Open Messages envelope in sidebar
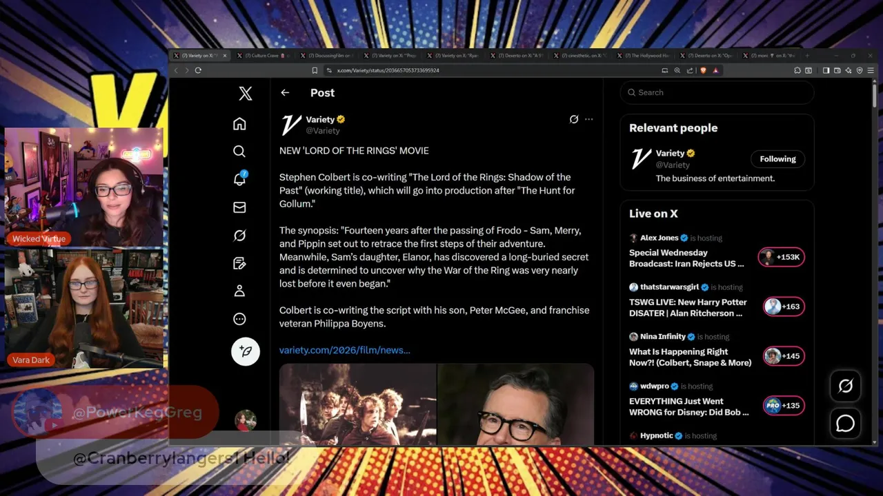 point(239,207)
